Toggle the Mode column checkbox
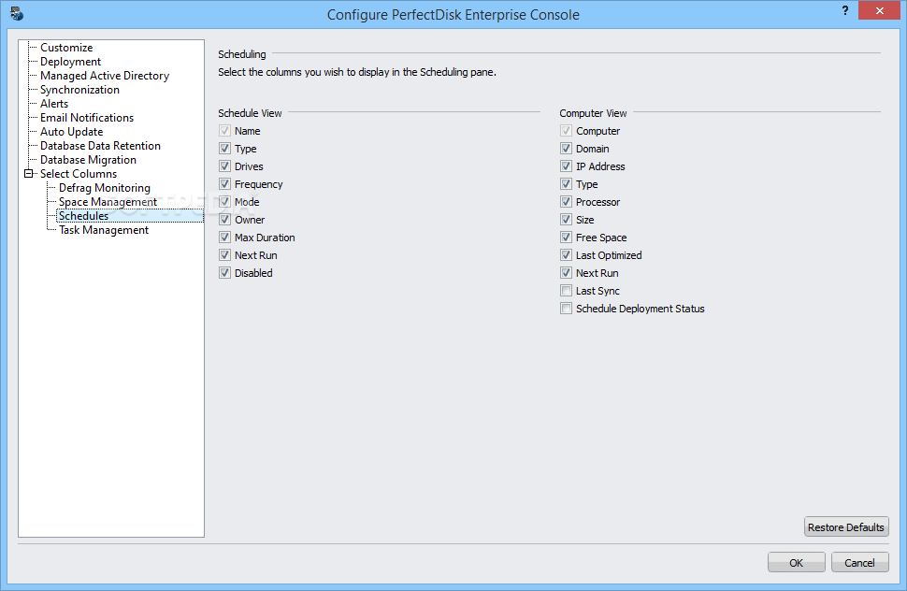 coord(225,202)
